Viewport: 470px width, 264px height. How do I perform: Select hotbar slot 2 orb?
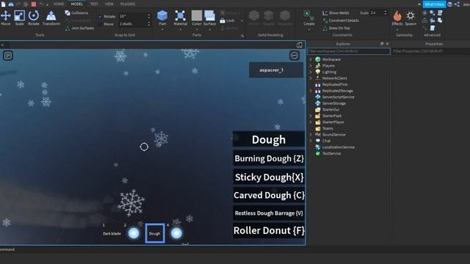click(x=134, y=233)
